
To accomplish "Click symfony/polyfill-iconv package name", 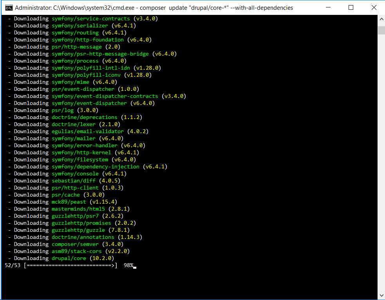I will (86, 75).
